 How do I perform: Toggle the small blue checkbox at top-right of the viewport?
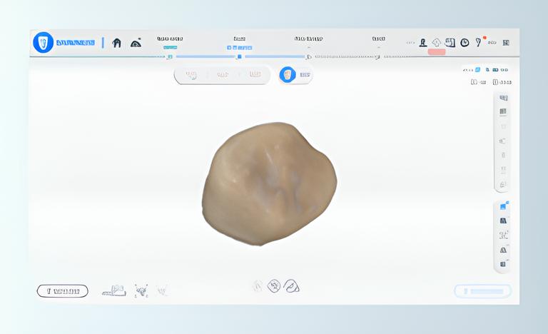(x=478, y=69)
